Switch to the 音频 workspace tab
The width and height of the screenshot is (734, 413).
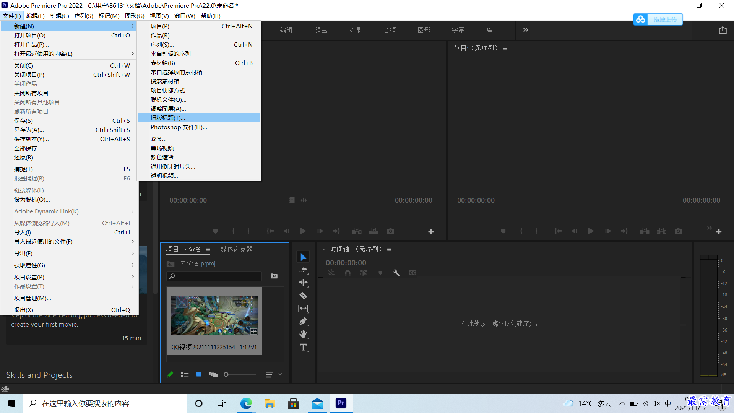coord(390,30)
